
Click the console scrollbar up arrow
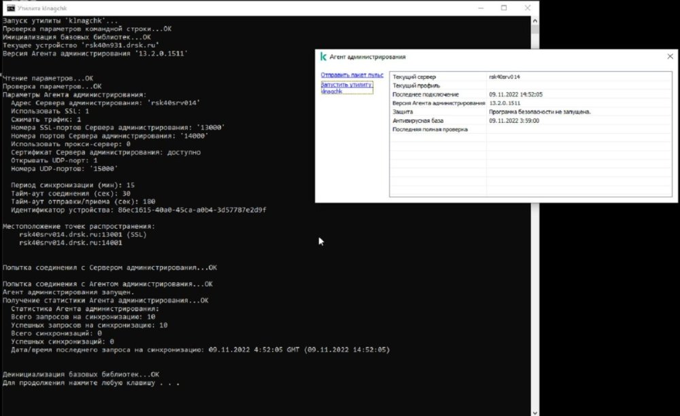(x=534, y=20)
